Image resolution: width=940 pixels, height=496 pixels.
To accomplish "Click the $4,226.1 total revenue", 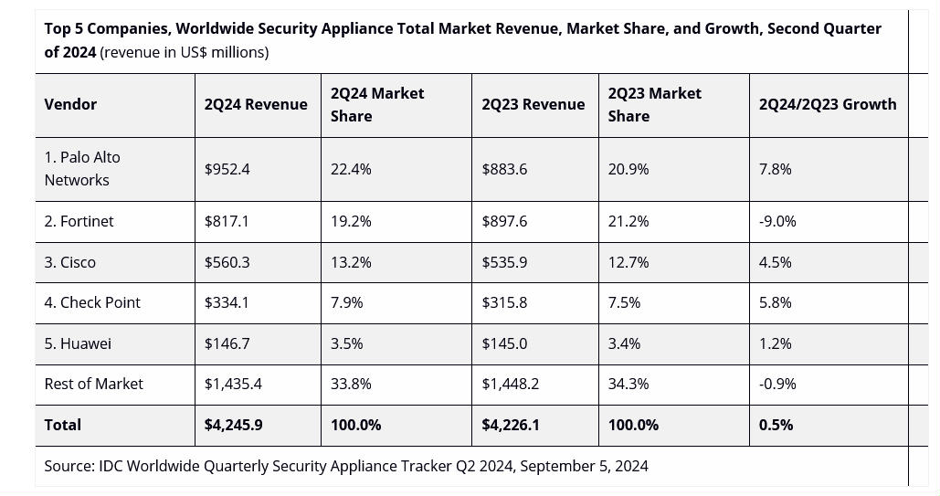I will tap(510, 425).
